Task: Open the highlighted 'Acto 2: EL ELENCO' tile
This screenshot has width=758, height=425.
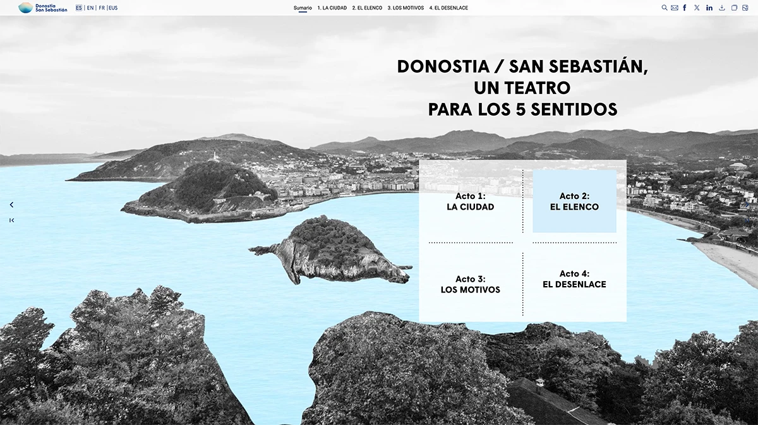Action: (574, 201)
